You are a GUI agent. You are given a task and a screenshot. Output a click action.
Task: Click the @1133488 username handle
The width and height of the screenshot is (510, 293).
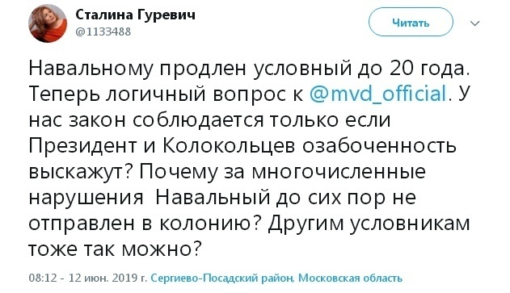103,31
